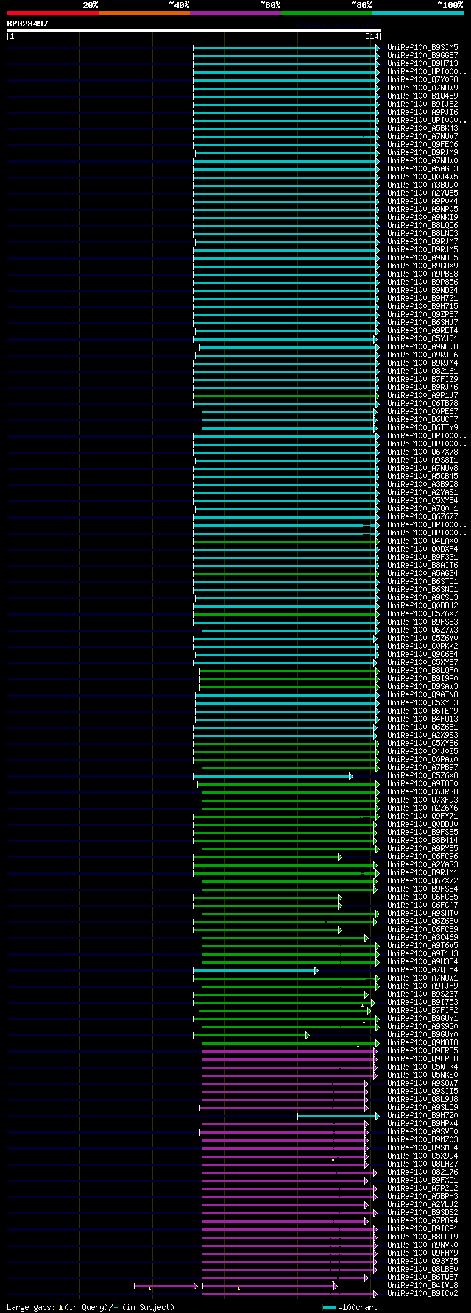Select the UniRef100_O82161 label
Image resolution: width=471 pixels, height=1313 pixels.
pos(422,371)
